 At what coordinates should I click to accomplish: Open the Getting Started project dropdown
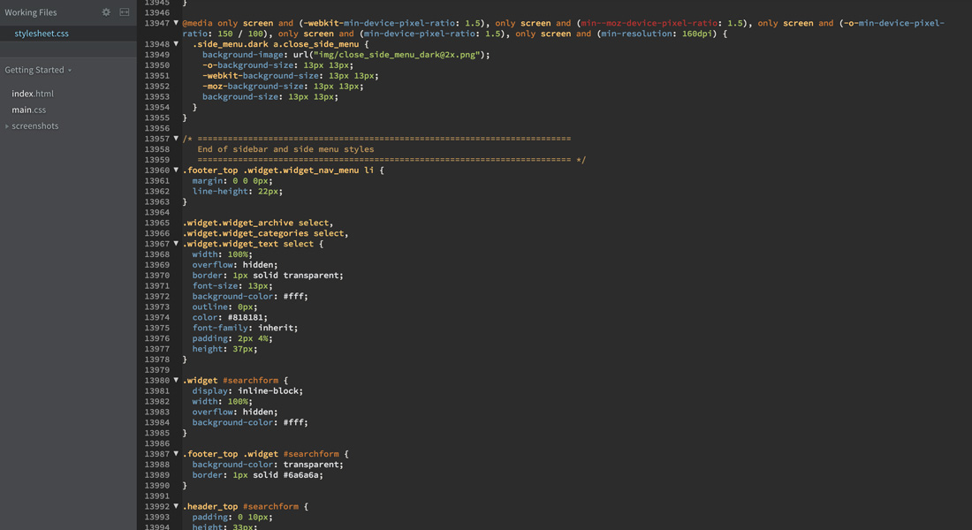[x=38, y=70]
